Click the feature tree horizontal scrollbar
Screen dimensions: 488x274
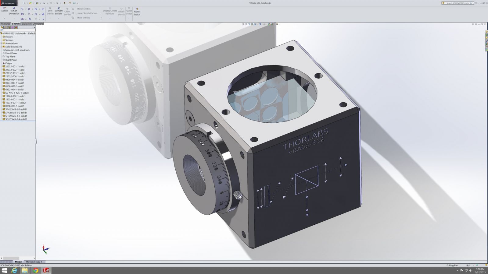(18, 258)
